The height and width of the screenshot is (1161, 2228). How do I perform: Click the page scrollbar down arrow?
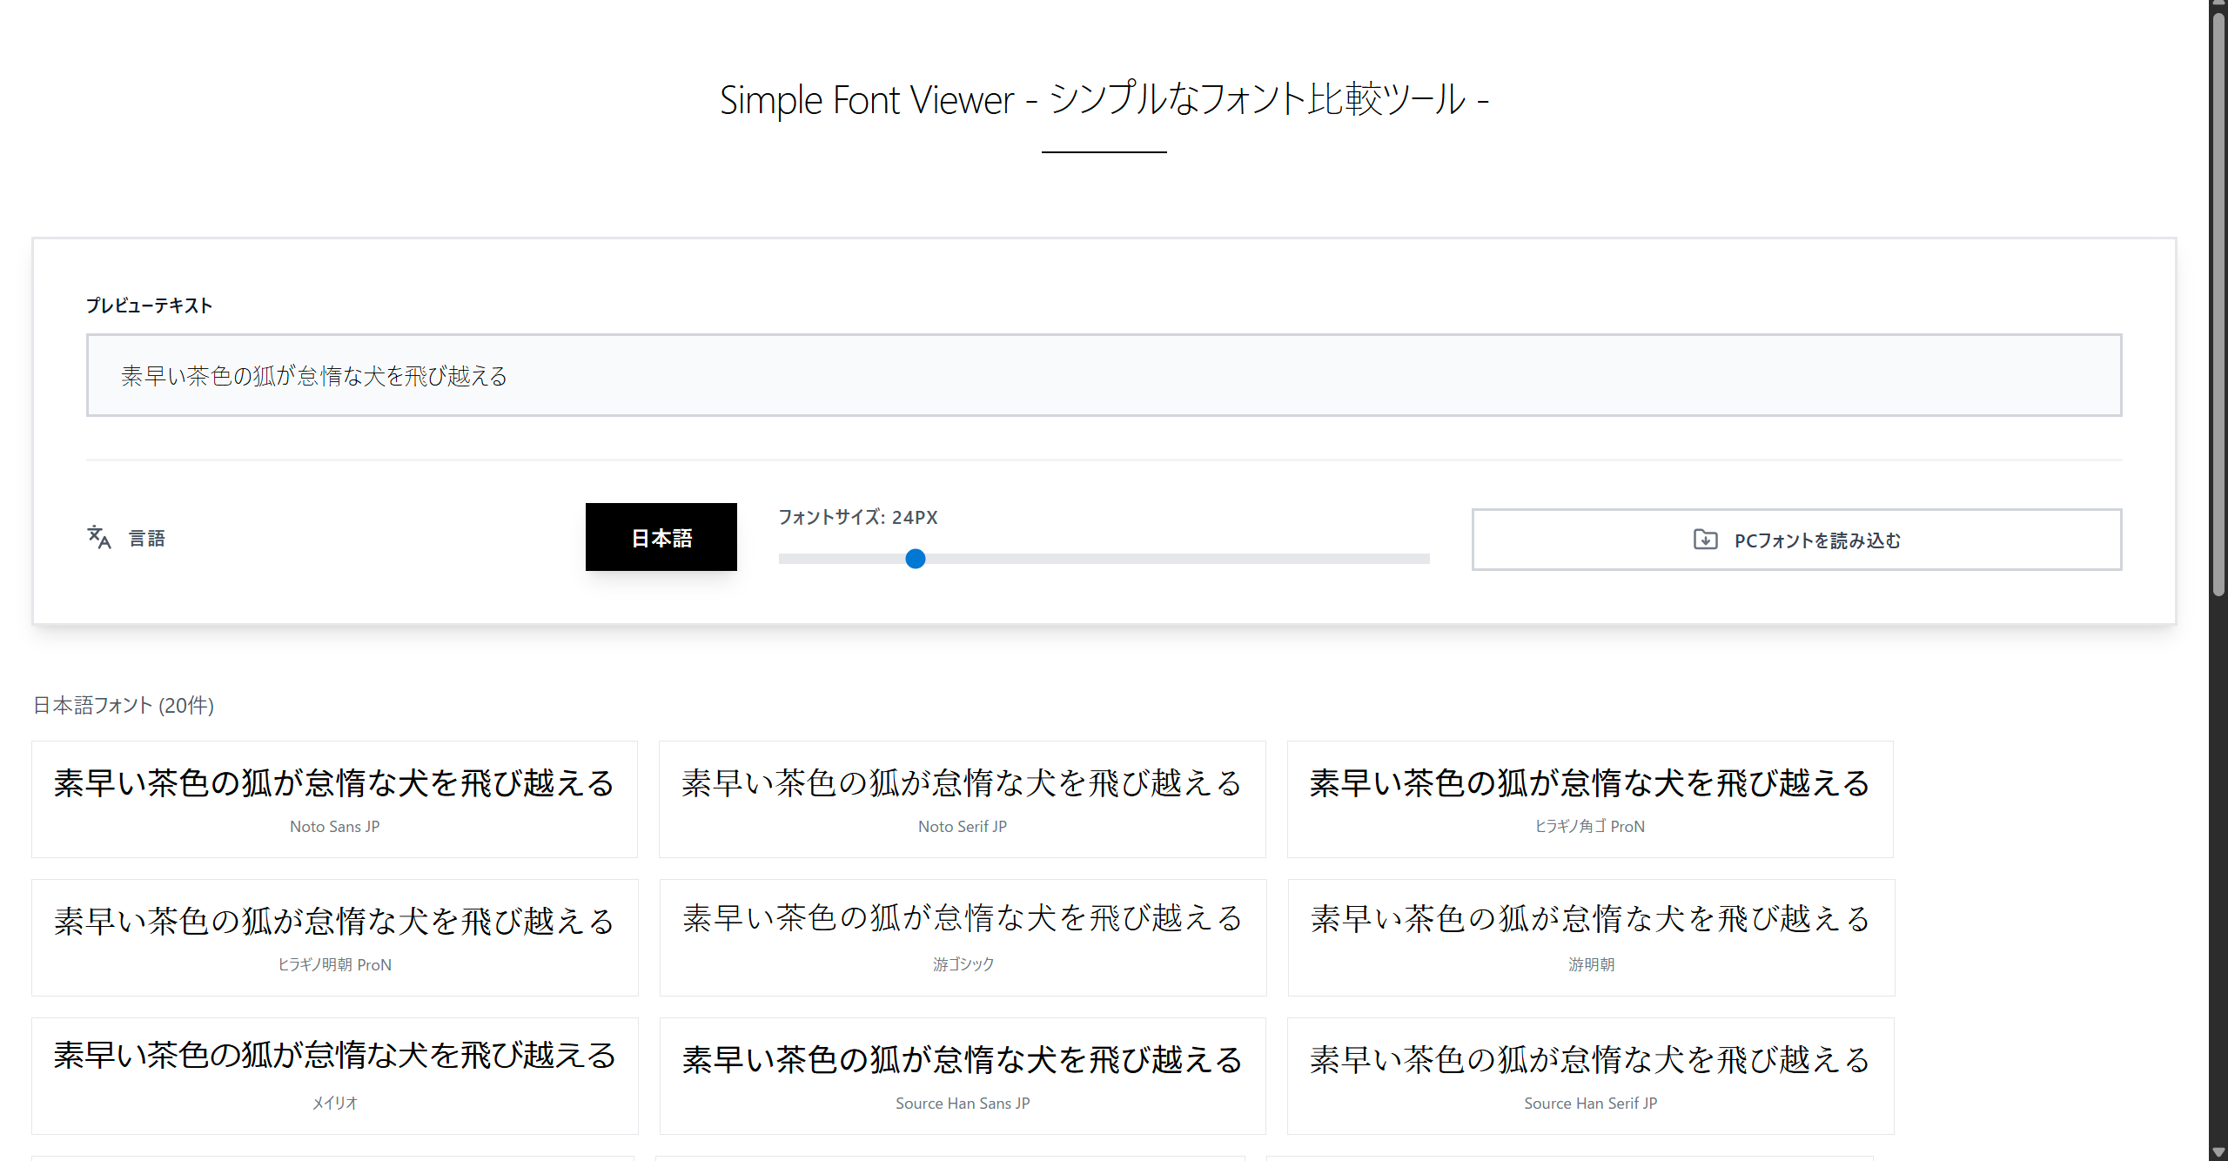click(x=2218, y=1153)
